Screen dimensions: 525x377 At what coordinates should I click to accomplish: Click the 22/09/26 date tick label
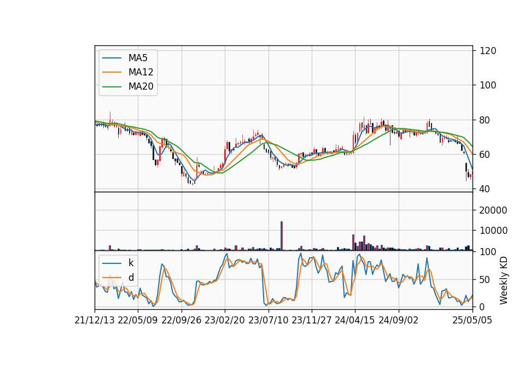pyautogui.click(x=182, y=320)
